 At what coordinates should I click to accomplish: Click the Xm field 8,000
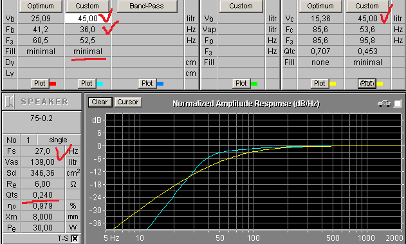[42, 217]
